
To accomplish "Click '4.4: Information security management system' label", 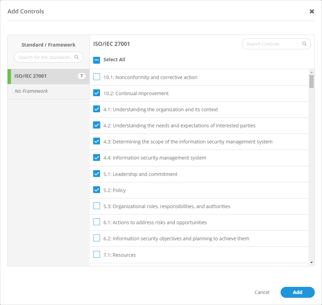I will (155, 158).
